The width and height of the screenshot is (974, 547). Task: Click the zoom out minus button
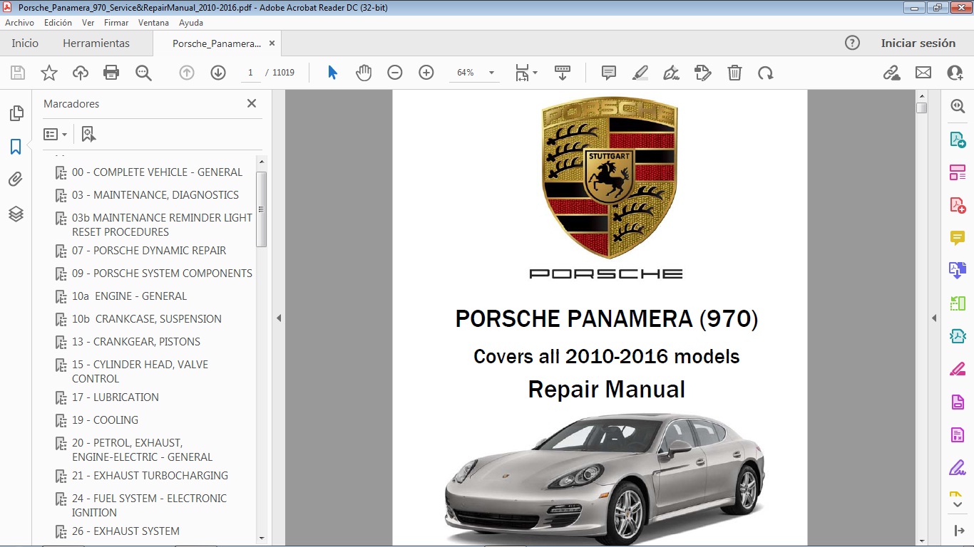click(x=395, y=73)
